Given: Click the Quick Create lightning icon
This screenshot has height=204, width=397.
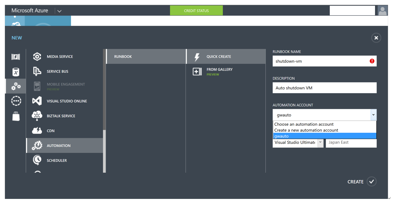Looking at the screenshot, I should coord(197,57).
